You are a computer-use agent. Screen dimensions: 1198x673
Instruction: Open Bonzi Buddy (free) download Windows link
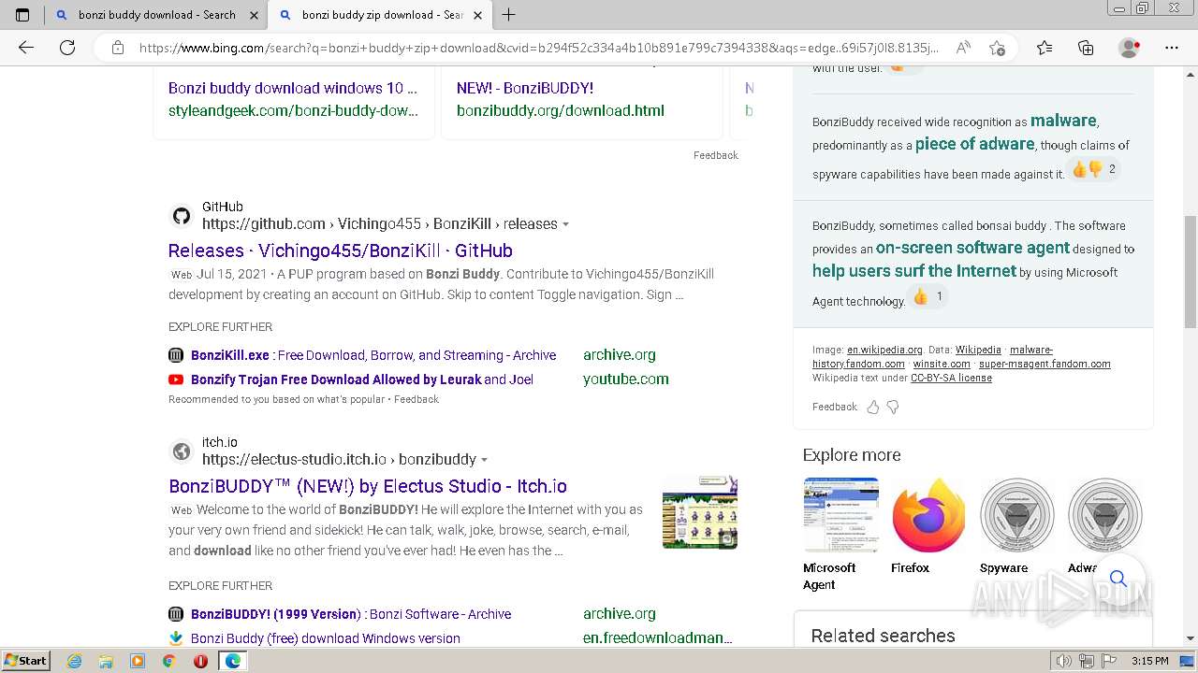(x=326, y=638)
